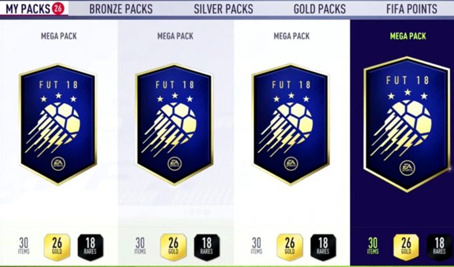The width and height of the screenshot is (454, 267).
Task: Switch to Bronze Packs tab
Action: tap(121, 9)
